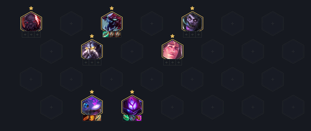Click the Dr. Mundo champion portrait
Screen dimensions: 311x131
click(x=192, y=21)
